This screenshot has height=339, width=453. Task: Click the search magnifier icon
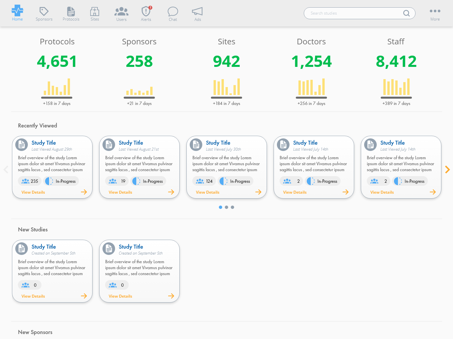(x=406, y=13)
